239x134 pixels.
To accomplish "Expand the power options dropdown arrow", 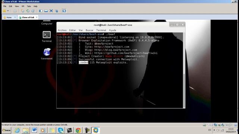I will tap(8, 11).
